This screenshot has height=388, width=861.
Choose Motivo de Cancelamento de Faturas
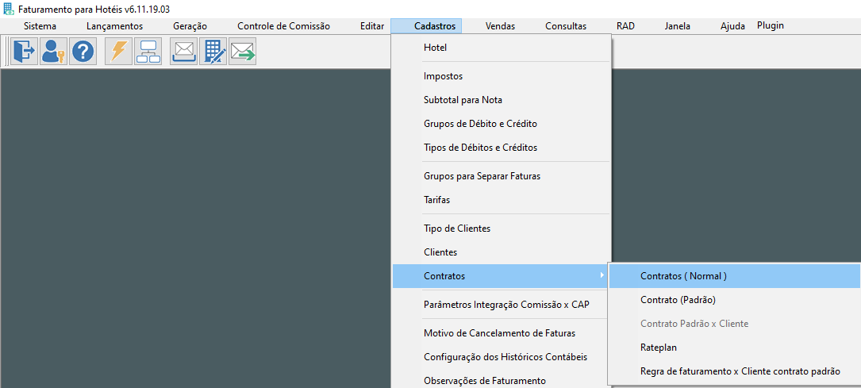(x=501, y=333)
